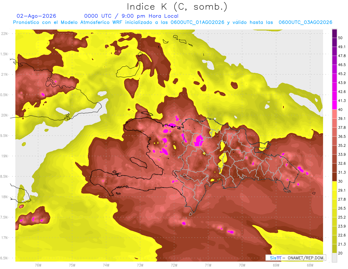The width and height of the screenshot is (348, 269).
Task: Click the 21N latitude label
Action: tap(5, 74)
